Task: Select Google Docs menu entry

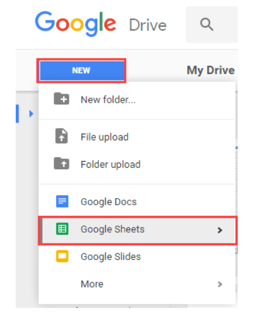Action: tap(137, 202)
